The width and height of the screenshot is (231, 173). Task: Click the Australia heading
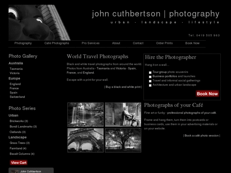click(16, 63)
